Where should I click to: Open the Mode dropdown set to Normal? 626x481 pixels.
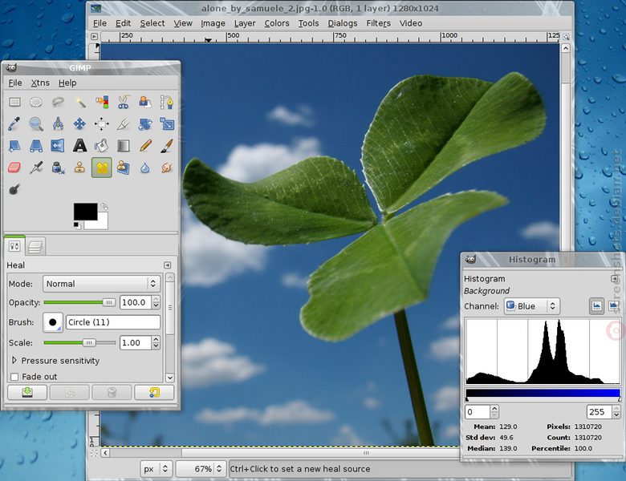click(101, 284)
